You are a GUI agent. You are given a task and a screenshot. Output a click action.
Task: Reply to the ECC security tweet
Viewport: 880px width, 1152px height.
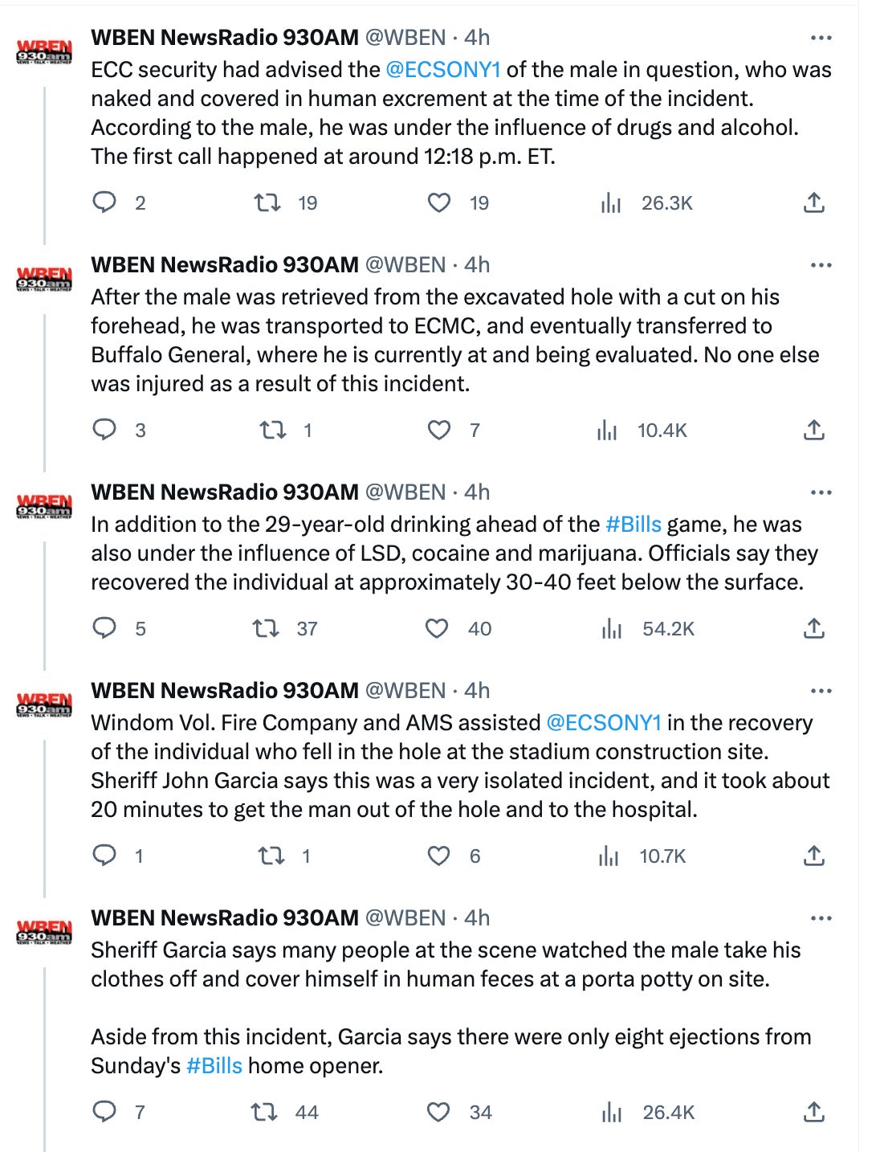tap(105, 202)
